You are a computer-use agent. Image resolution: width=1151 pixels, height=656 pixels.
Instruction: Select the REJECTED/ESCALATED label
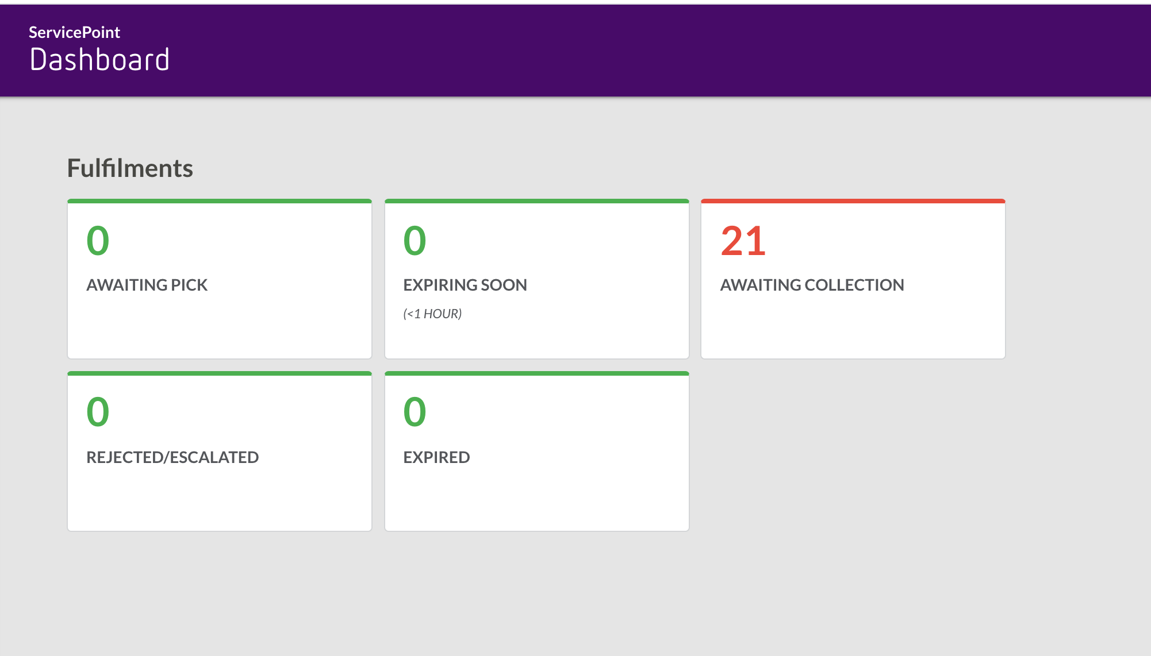click(172, 457)
